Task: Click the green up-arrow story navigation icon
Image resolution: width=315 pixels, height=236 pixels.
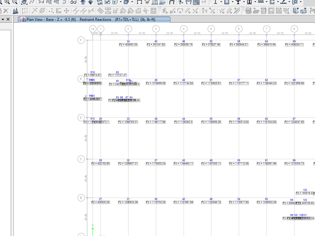Action: point(83,3)
